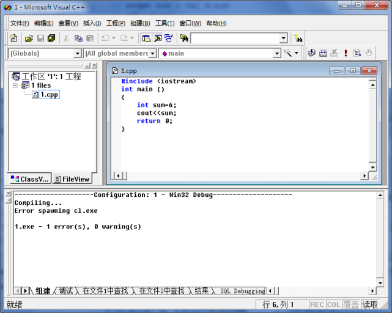Click the New Text File toolbar icon
The width and height of the screenshot is (392, 313).
click(x=13, y=39)
